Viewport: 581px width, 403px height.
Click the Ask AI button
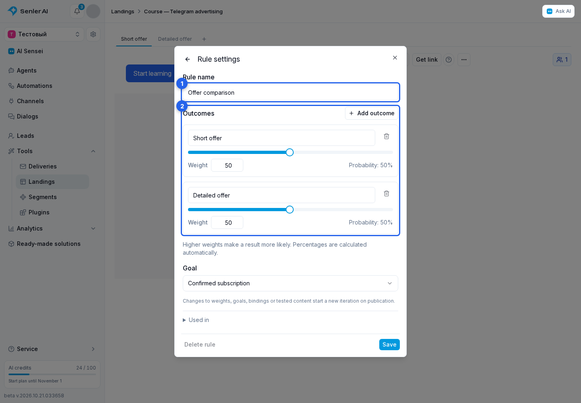[x=558, y=11]
